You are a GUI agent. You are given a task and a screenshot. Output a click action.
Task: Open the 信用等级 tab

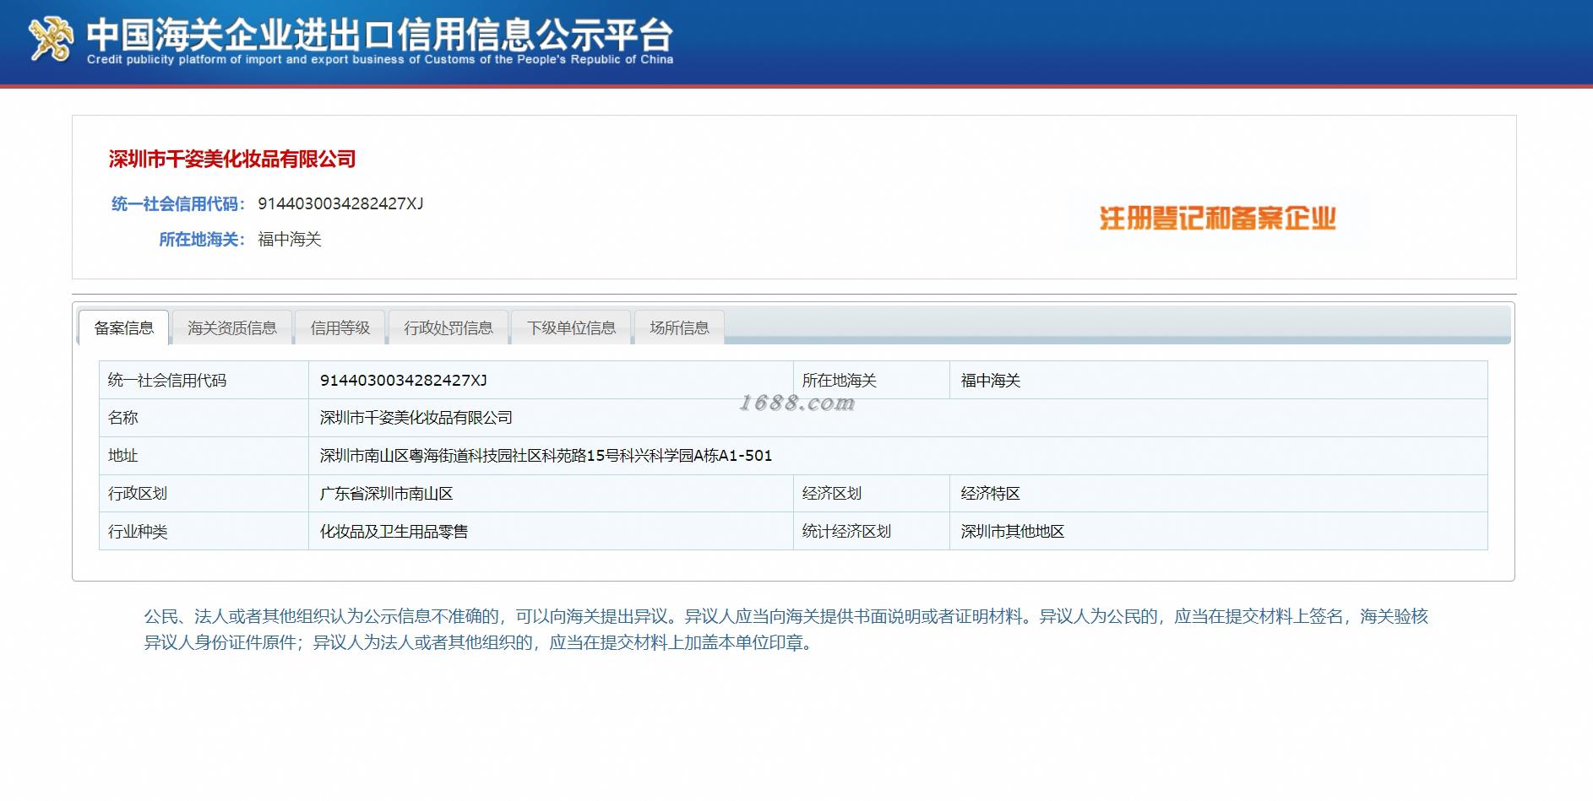(x=340, y=327)
